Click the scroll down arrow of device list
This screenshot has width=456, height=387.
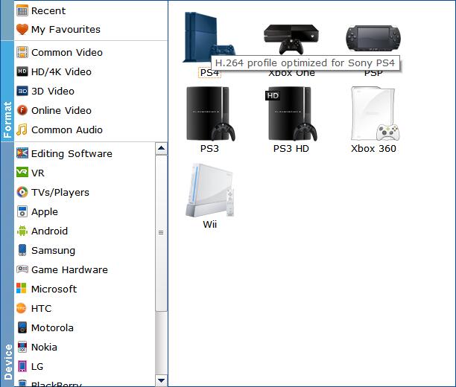point(161,380)
